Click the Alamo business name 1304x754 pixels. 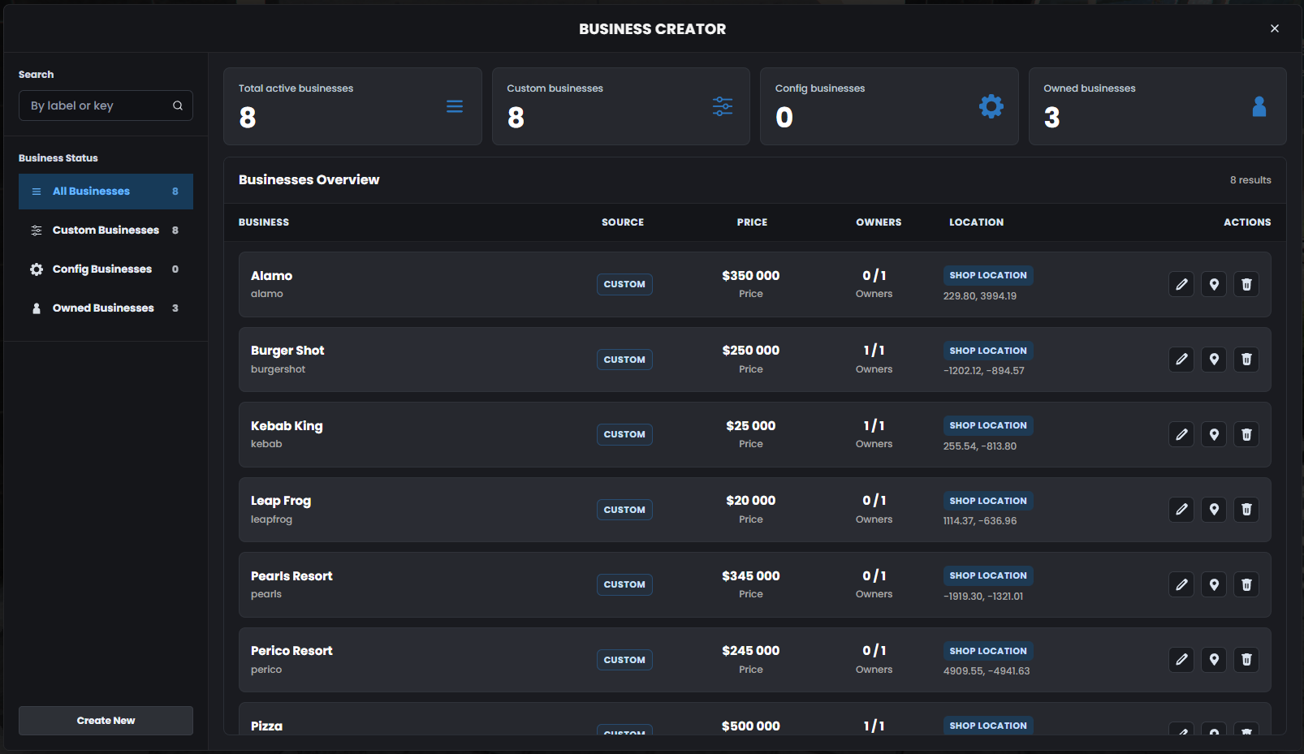[271, 276]
